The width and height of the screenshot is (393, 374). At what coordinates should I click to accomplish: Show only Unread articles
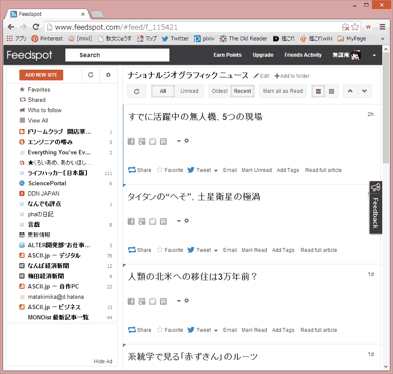(x=189, y=91)
